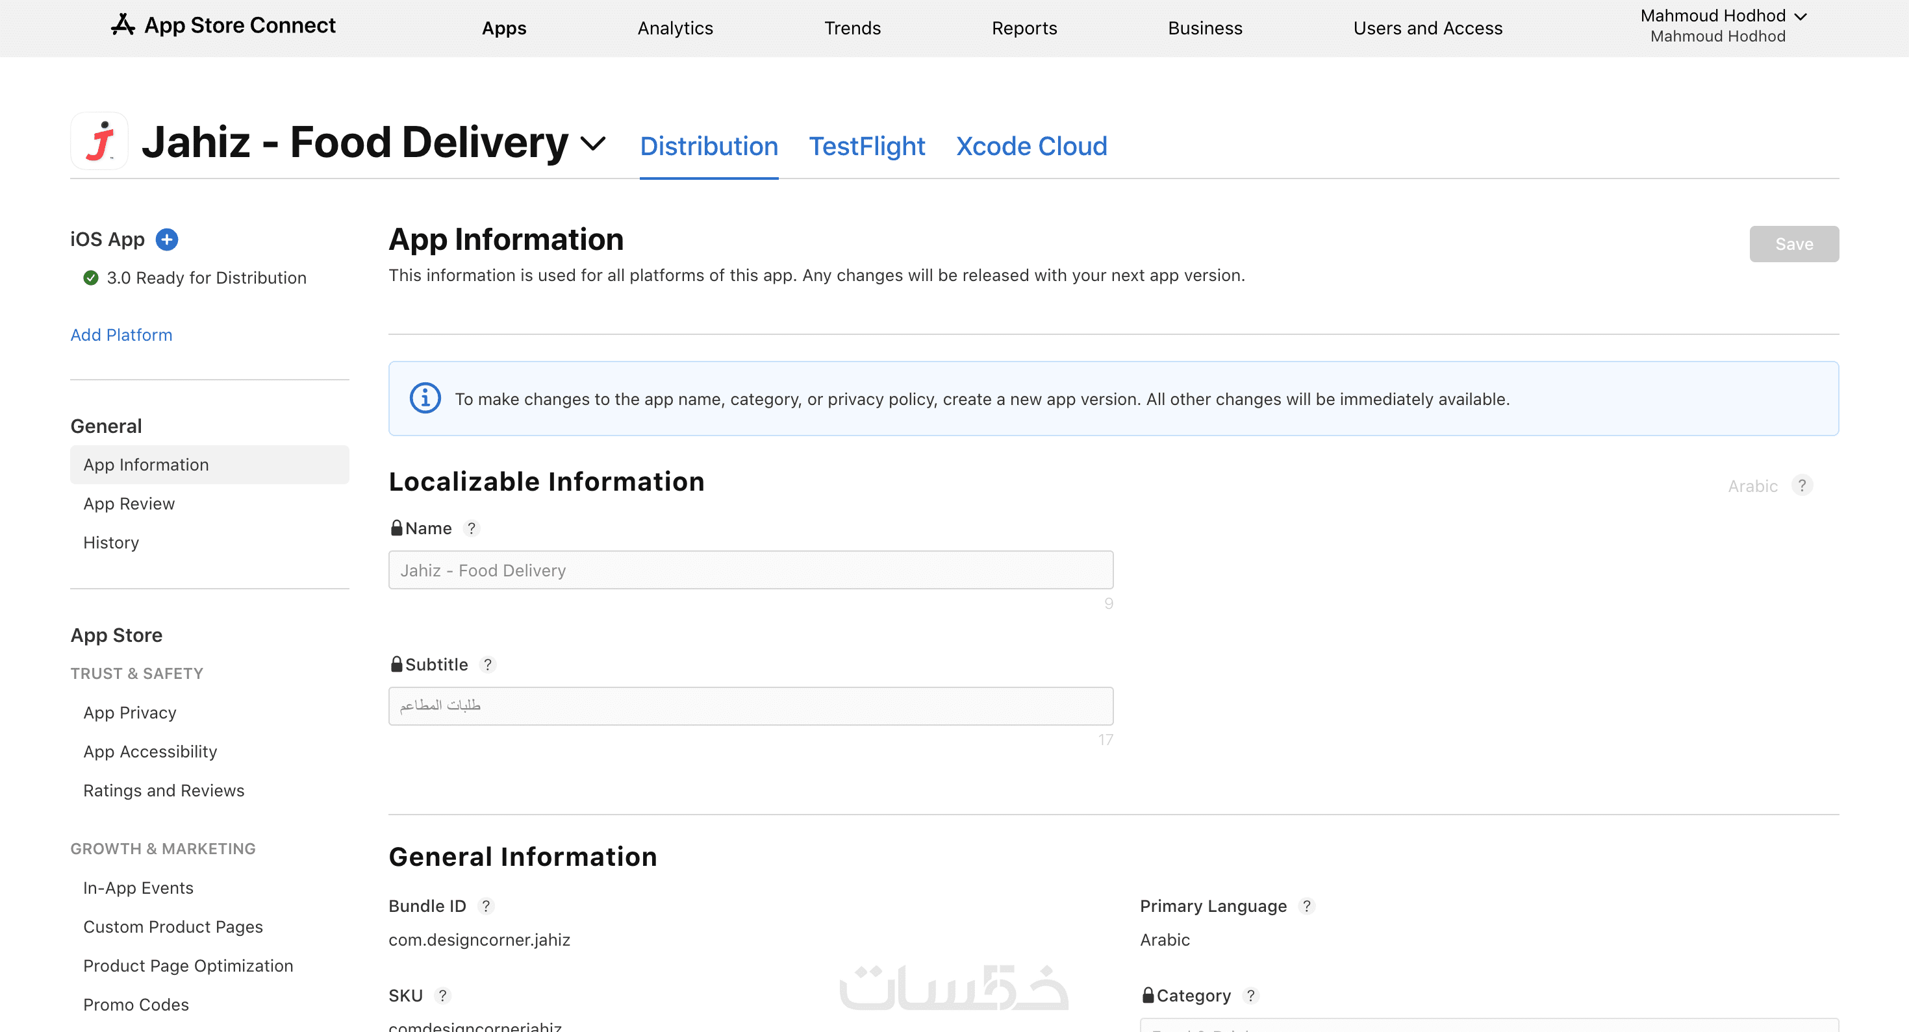Click the help icon beside Primary Language

click(1306, 905)
